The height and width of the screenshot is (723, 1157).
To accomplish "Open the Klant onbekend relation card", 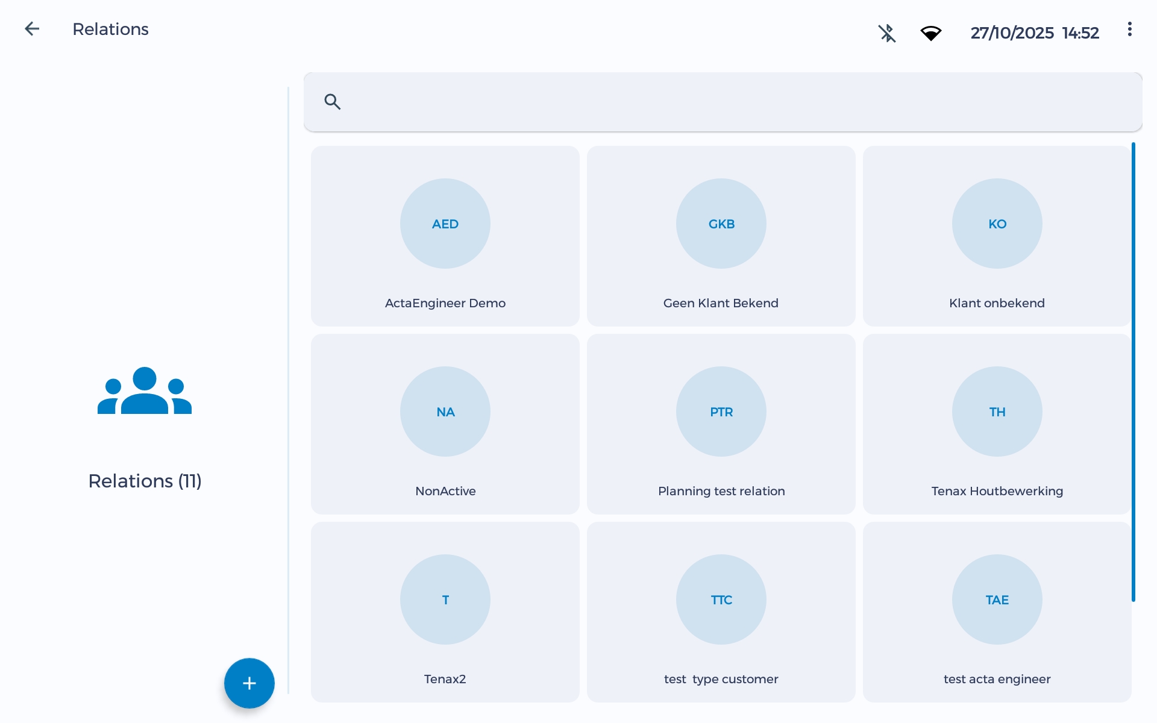I will [x=997, y=236].
